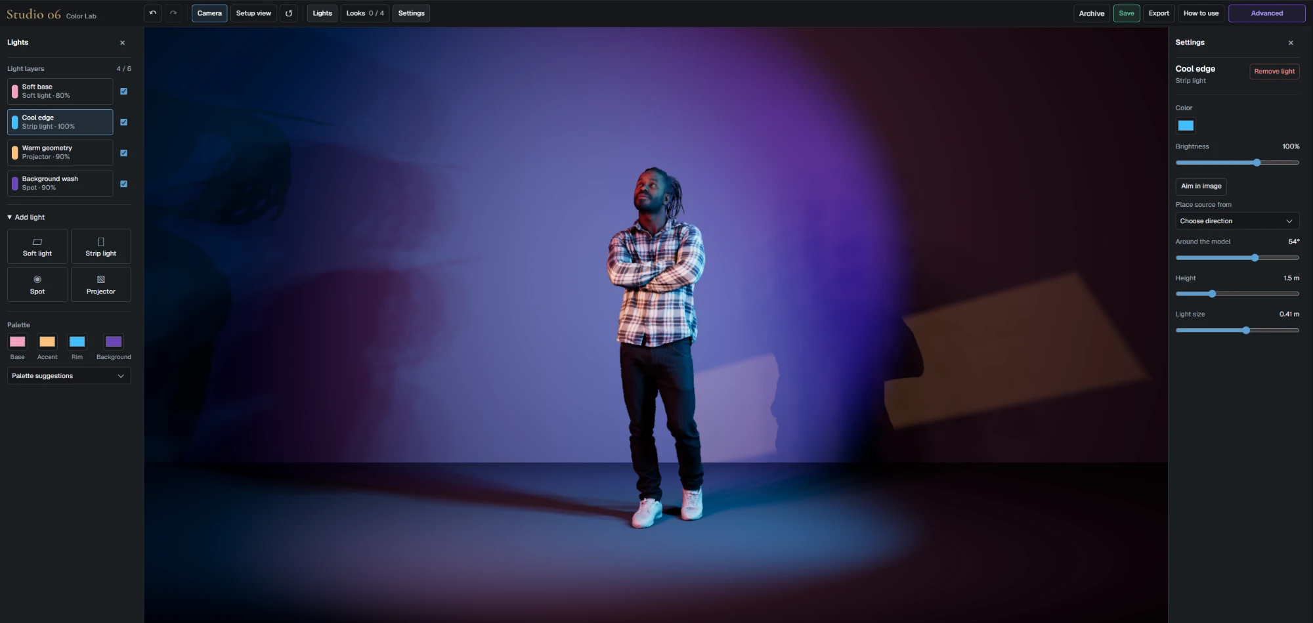Add a Projector light
Image resolution: width=1313 pixels, height=623 pixels.
pyautogui.click(x=101, y=285)
